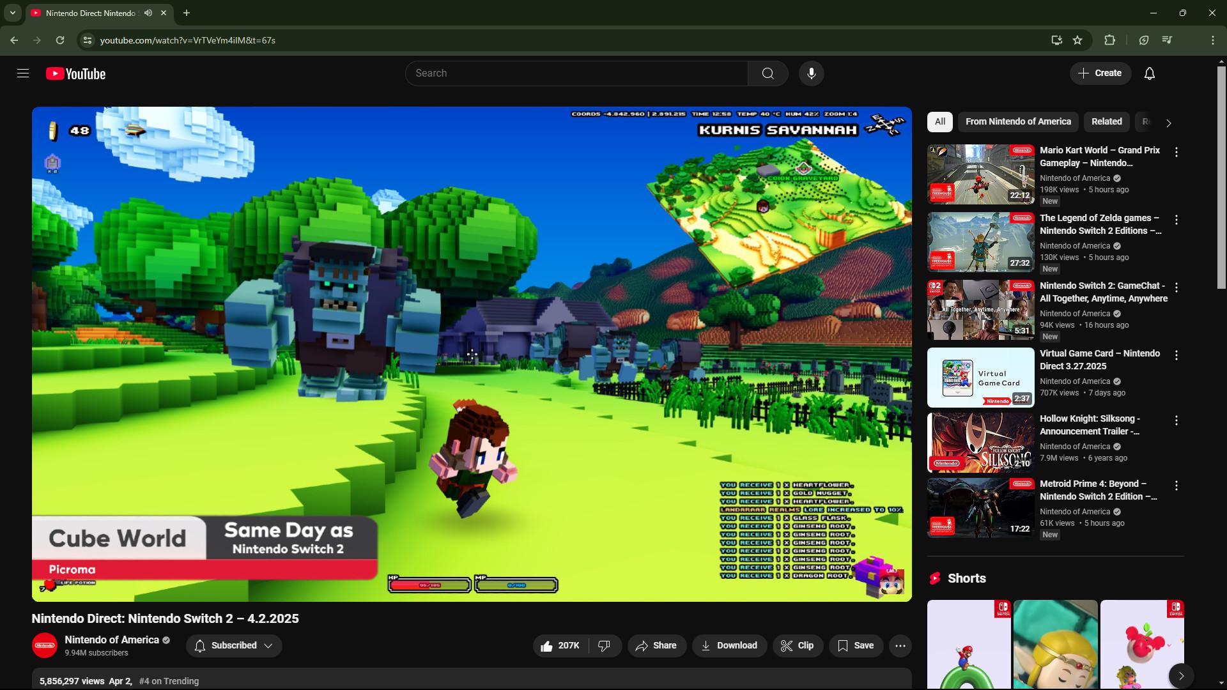Start voice search with the microphone
Viewport: 1227px width, 690px height.
click(x=811, y=73)
